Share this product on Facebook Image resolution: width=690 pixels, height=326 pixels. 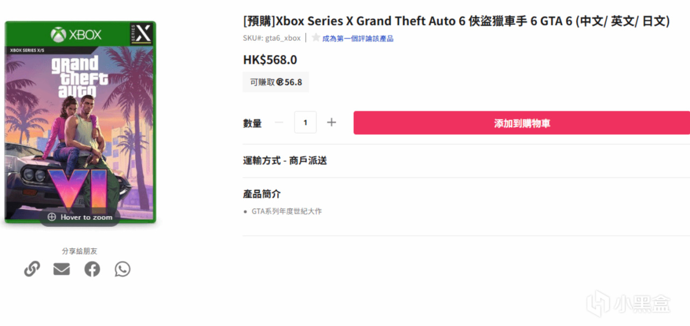(x=92, y=268)
